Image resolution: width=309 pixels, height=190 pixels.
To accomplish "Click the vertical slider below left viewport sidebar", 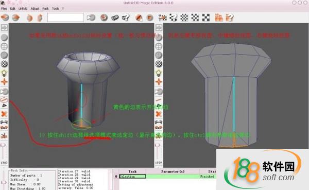I will [x=3, y=152].
